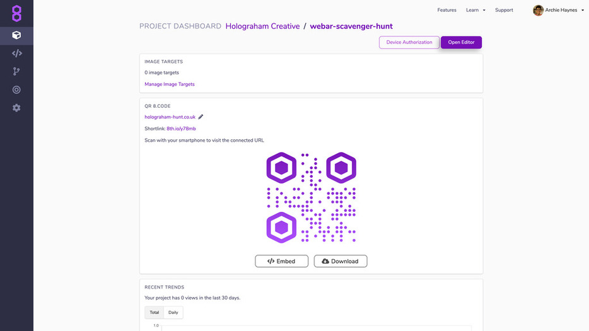589x331 pixels.
Task: Click the 'QR 8.CODE' section label
Action: [x=158, y=106]
